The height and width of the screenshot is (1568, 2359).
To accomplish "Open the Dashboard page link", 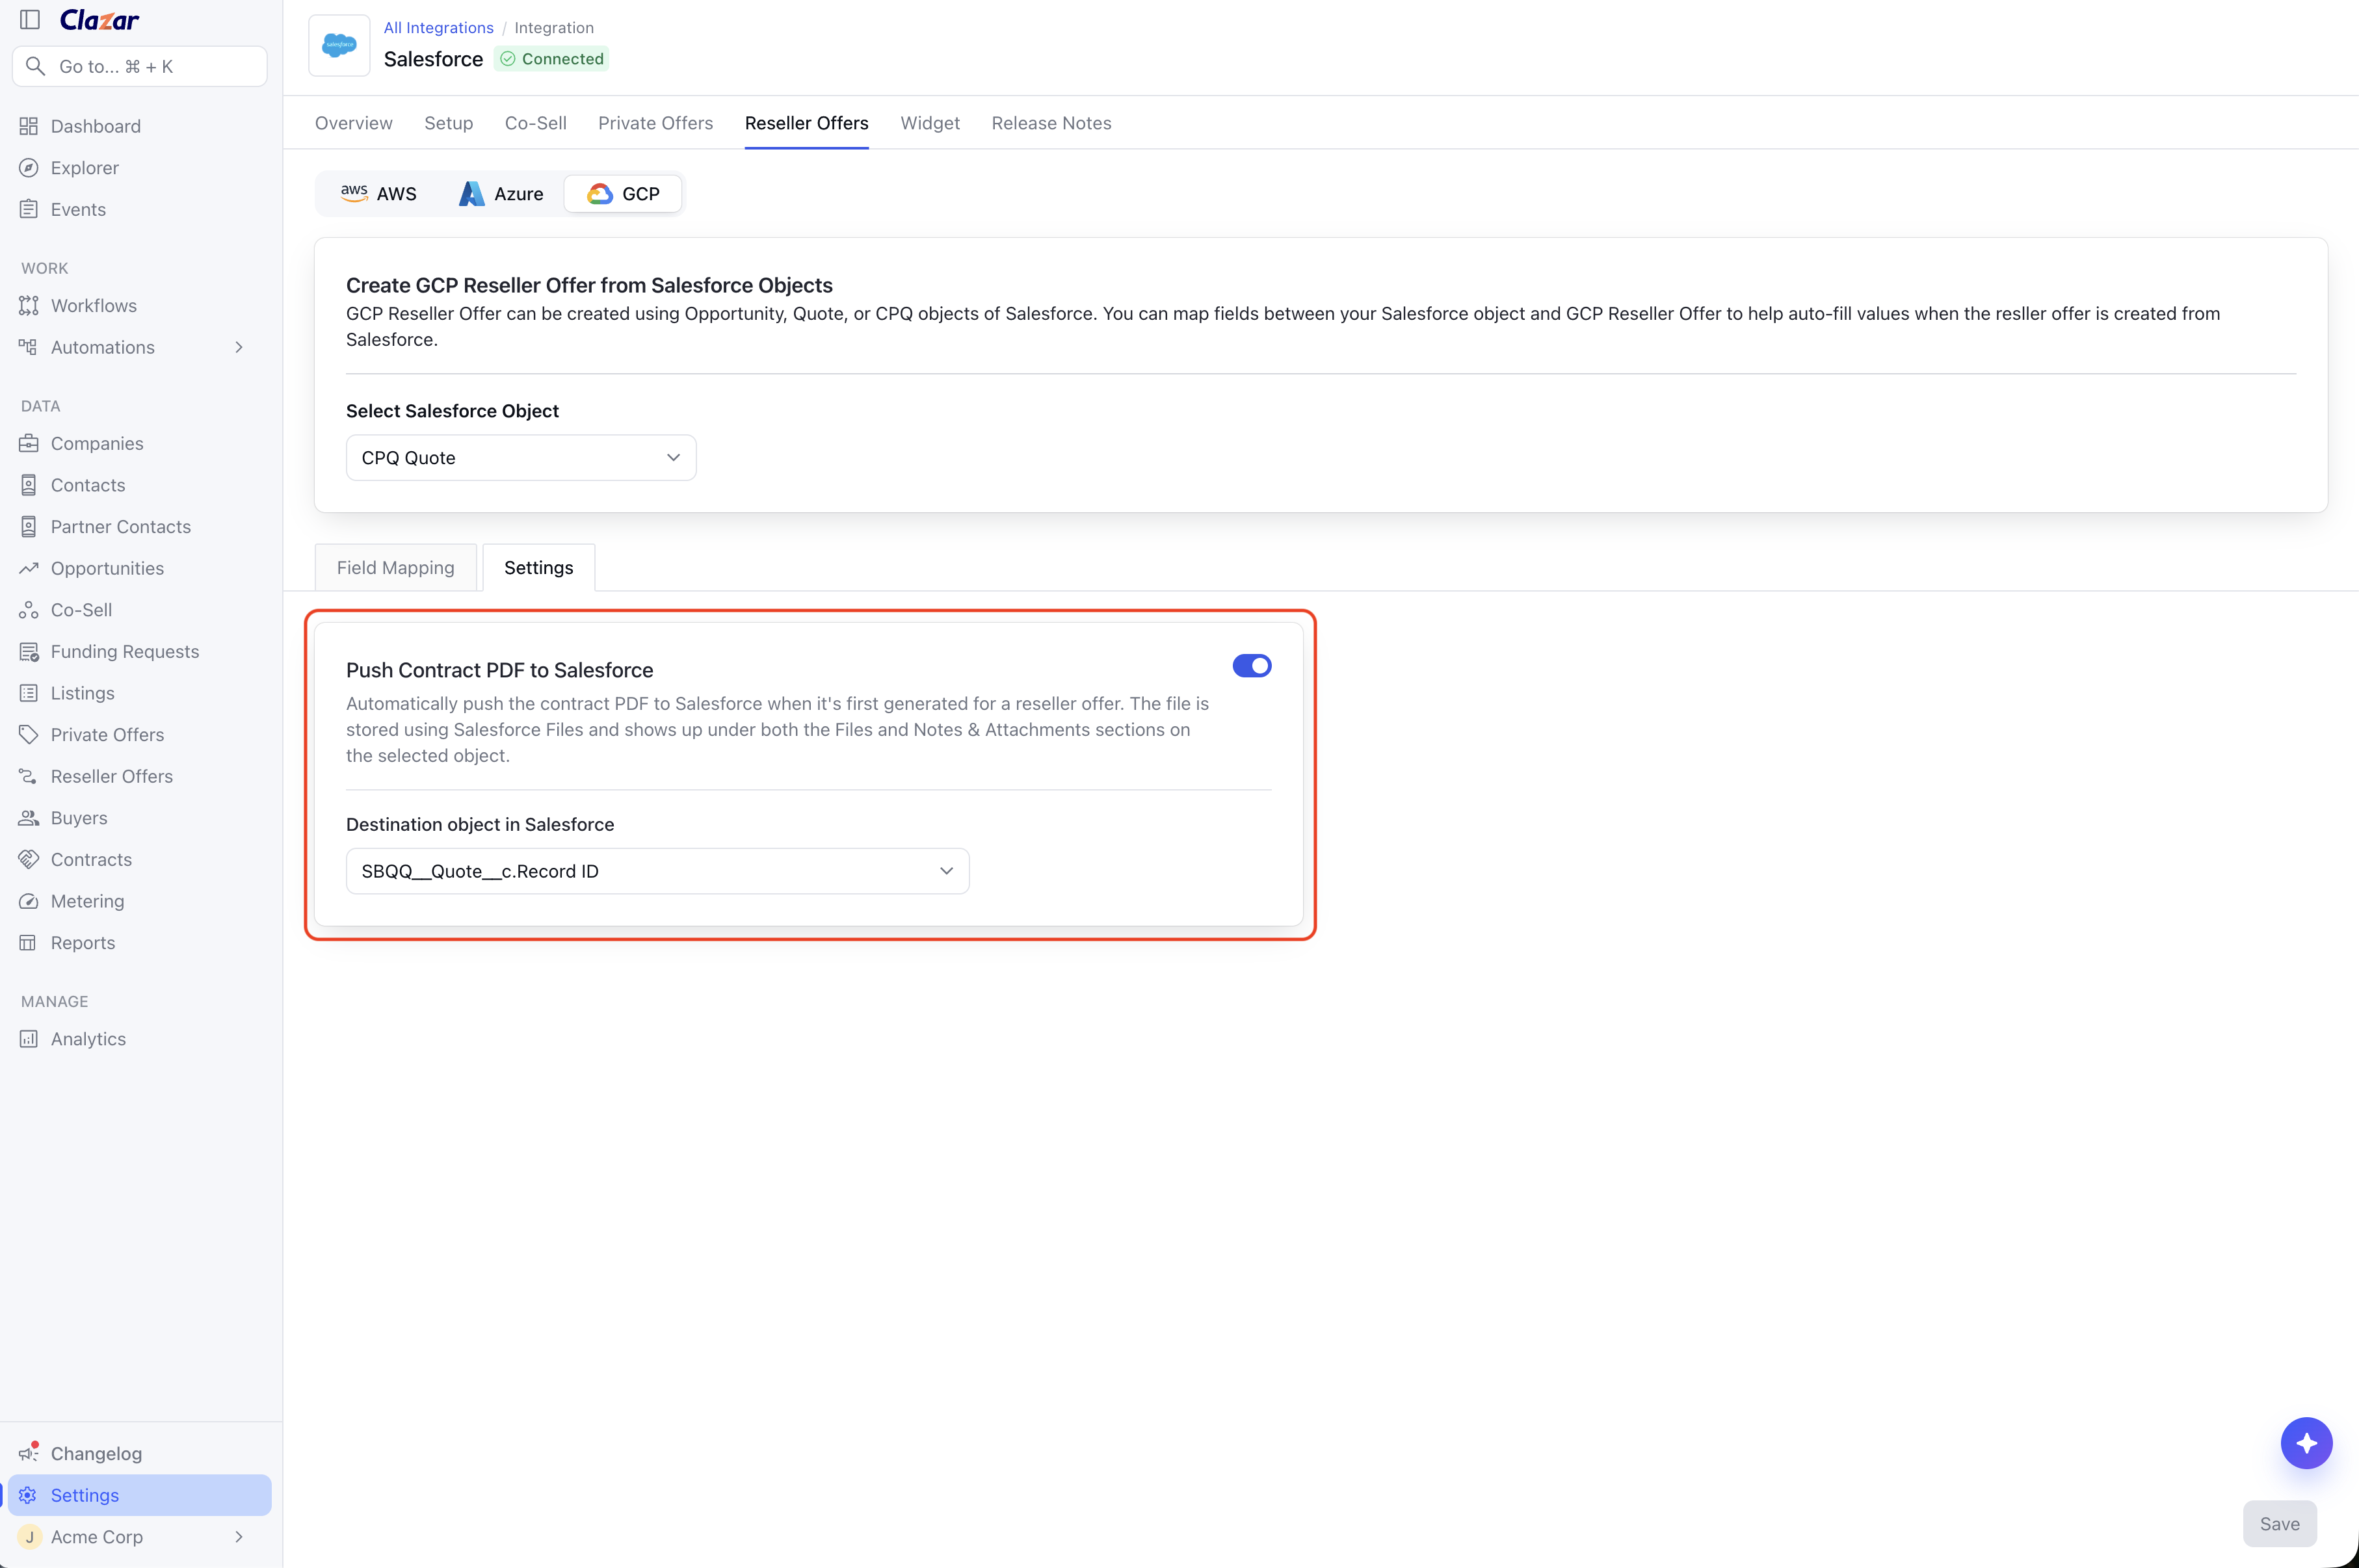I will coord(96,126).
